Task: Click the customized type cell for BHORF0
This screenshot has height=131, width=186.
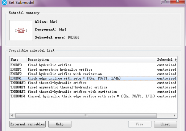Action: click(x=167, y=65)
